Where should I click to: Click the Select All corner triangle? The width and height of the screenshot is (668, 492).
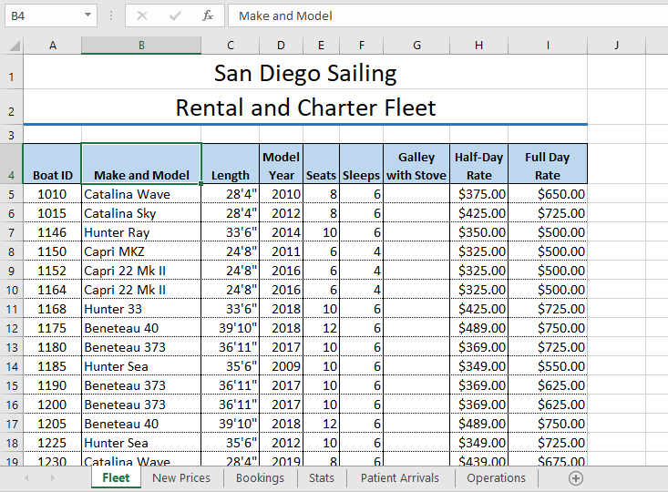coord(13,46)
